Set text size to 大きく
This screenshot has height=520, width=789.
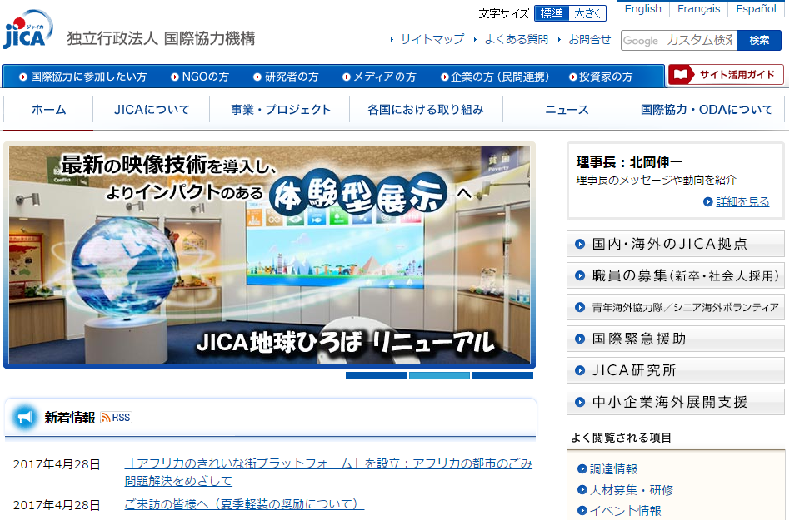(x=587, y=13)
